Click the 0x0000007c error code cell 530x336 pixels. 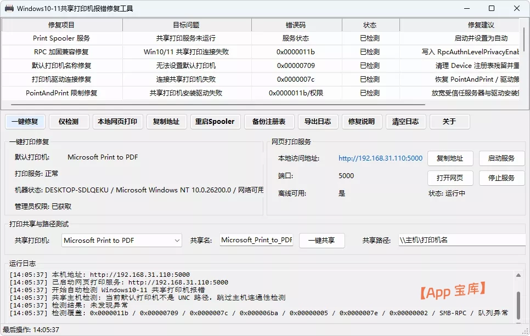click(296, 79)
